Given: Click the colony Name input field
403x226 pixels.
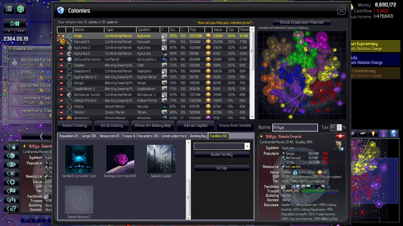Looking at the screenshot, I should [295, 127].
